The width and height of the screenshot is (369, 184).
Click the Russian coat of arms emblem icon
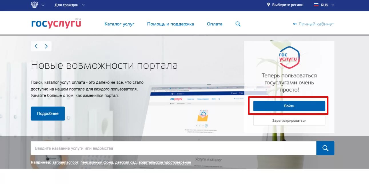coord(35,5)
